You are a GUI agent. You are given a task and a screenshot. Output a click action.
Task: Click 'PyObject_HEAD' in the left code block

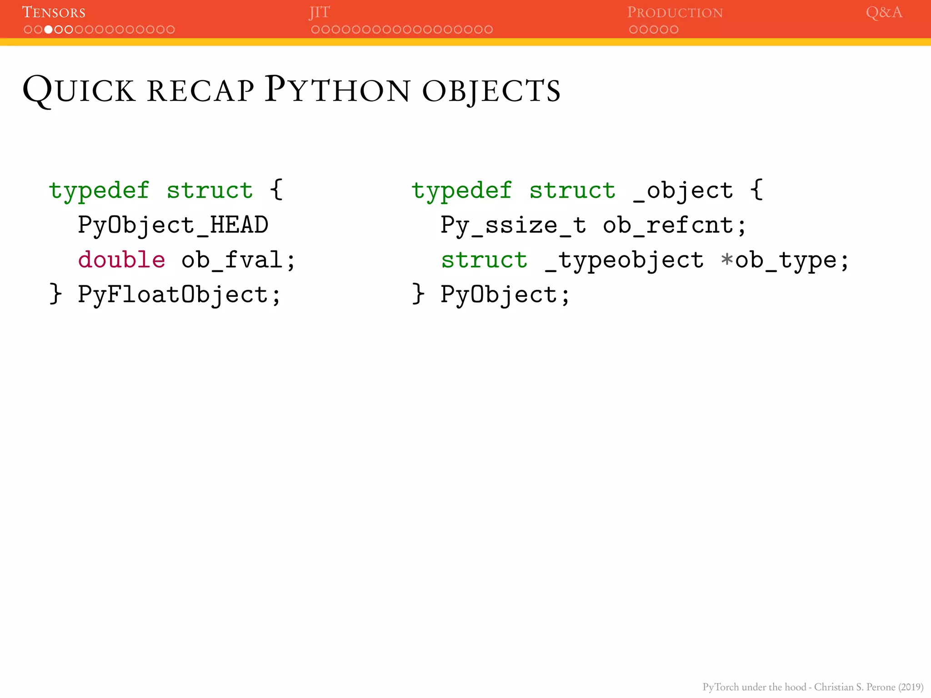173,225
